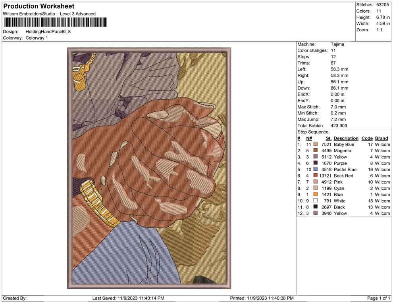Click the Purple thread color swatch
The image size is (393, 302).
[x=316, y=163]
